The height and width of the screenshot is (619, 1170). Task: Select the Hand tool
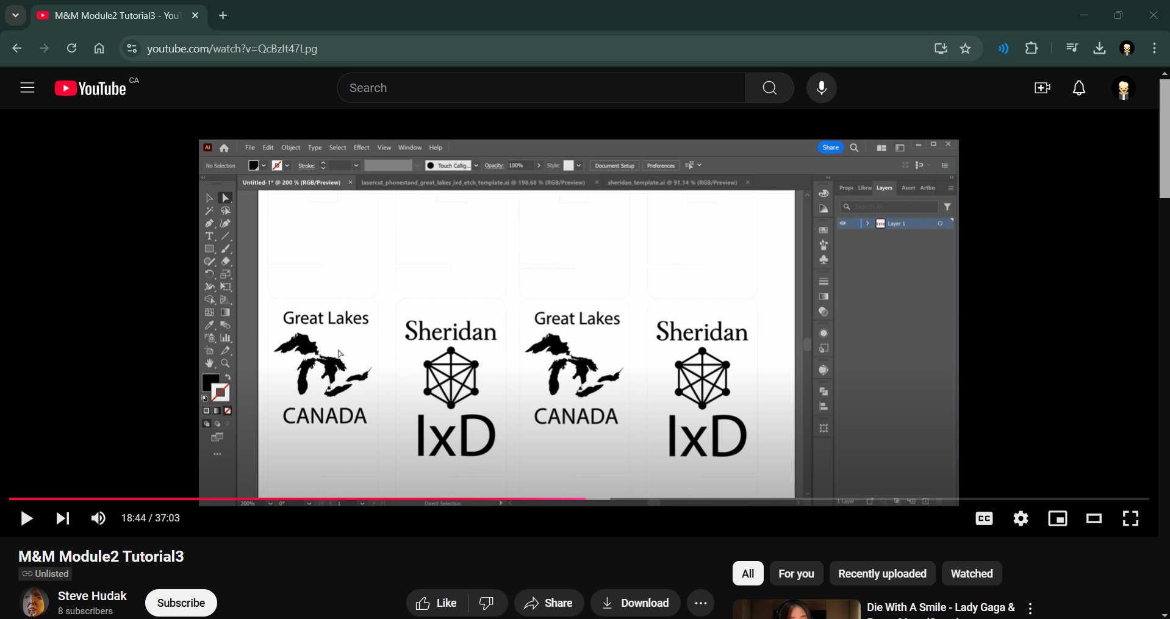pos(209,362)
